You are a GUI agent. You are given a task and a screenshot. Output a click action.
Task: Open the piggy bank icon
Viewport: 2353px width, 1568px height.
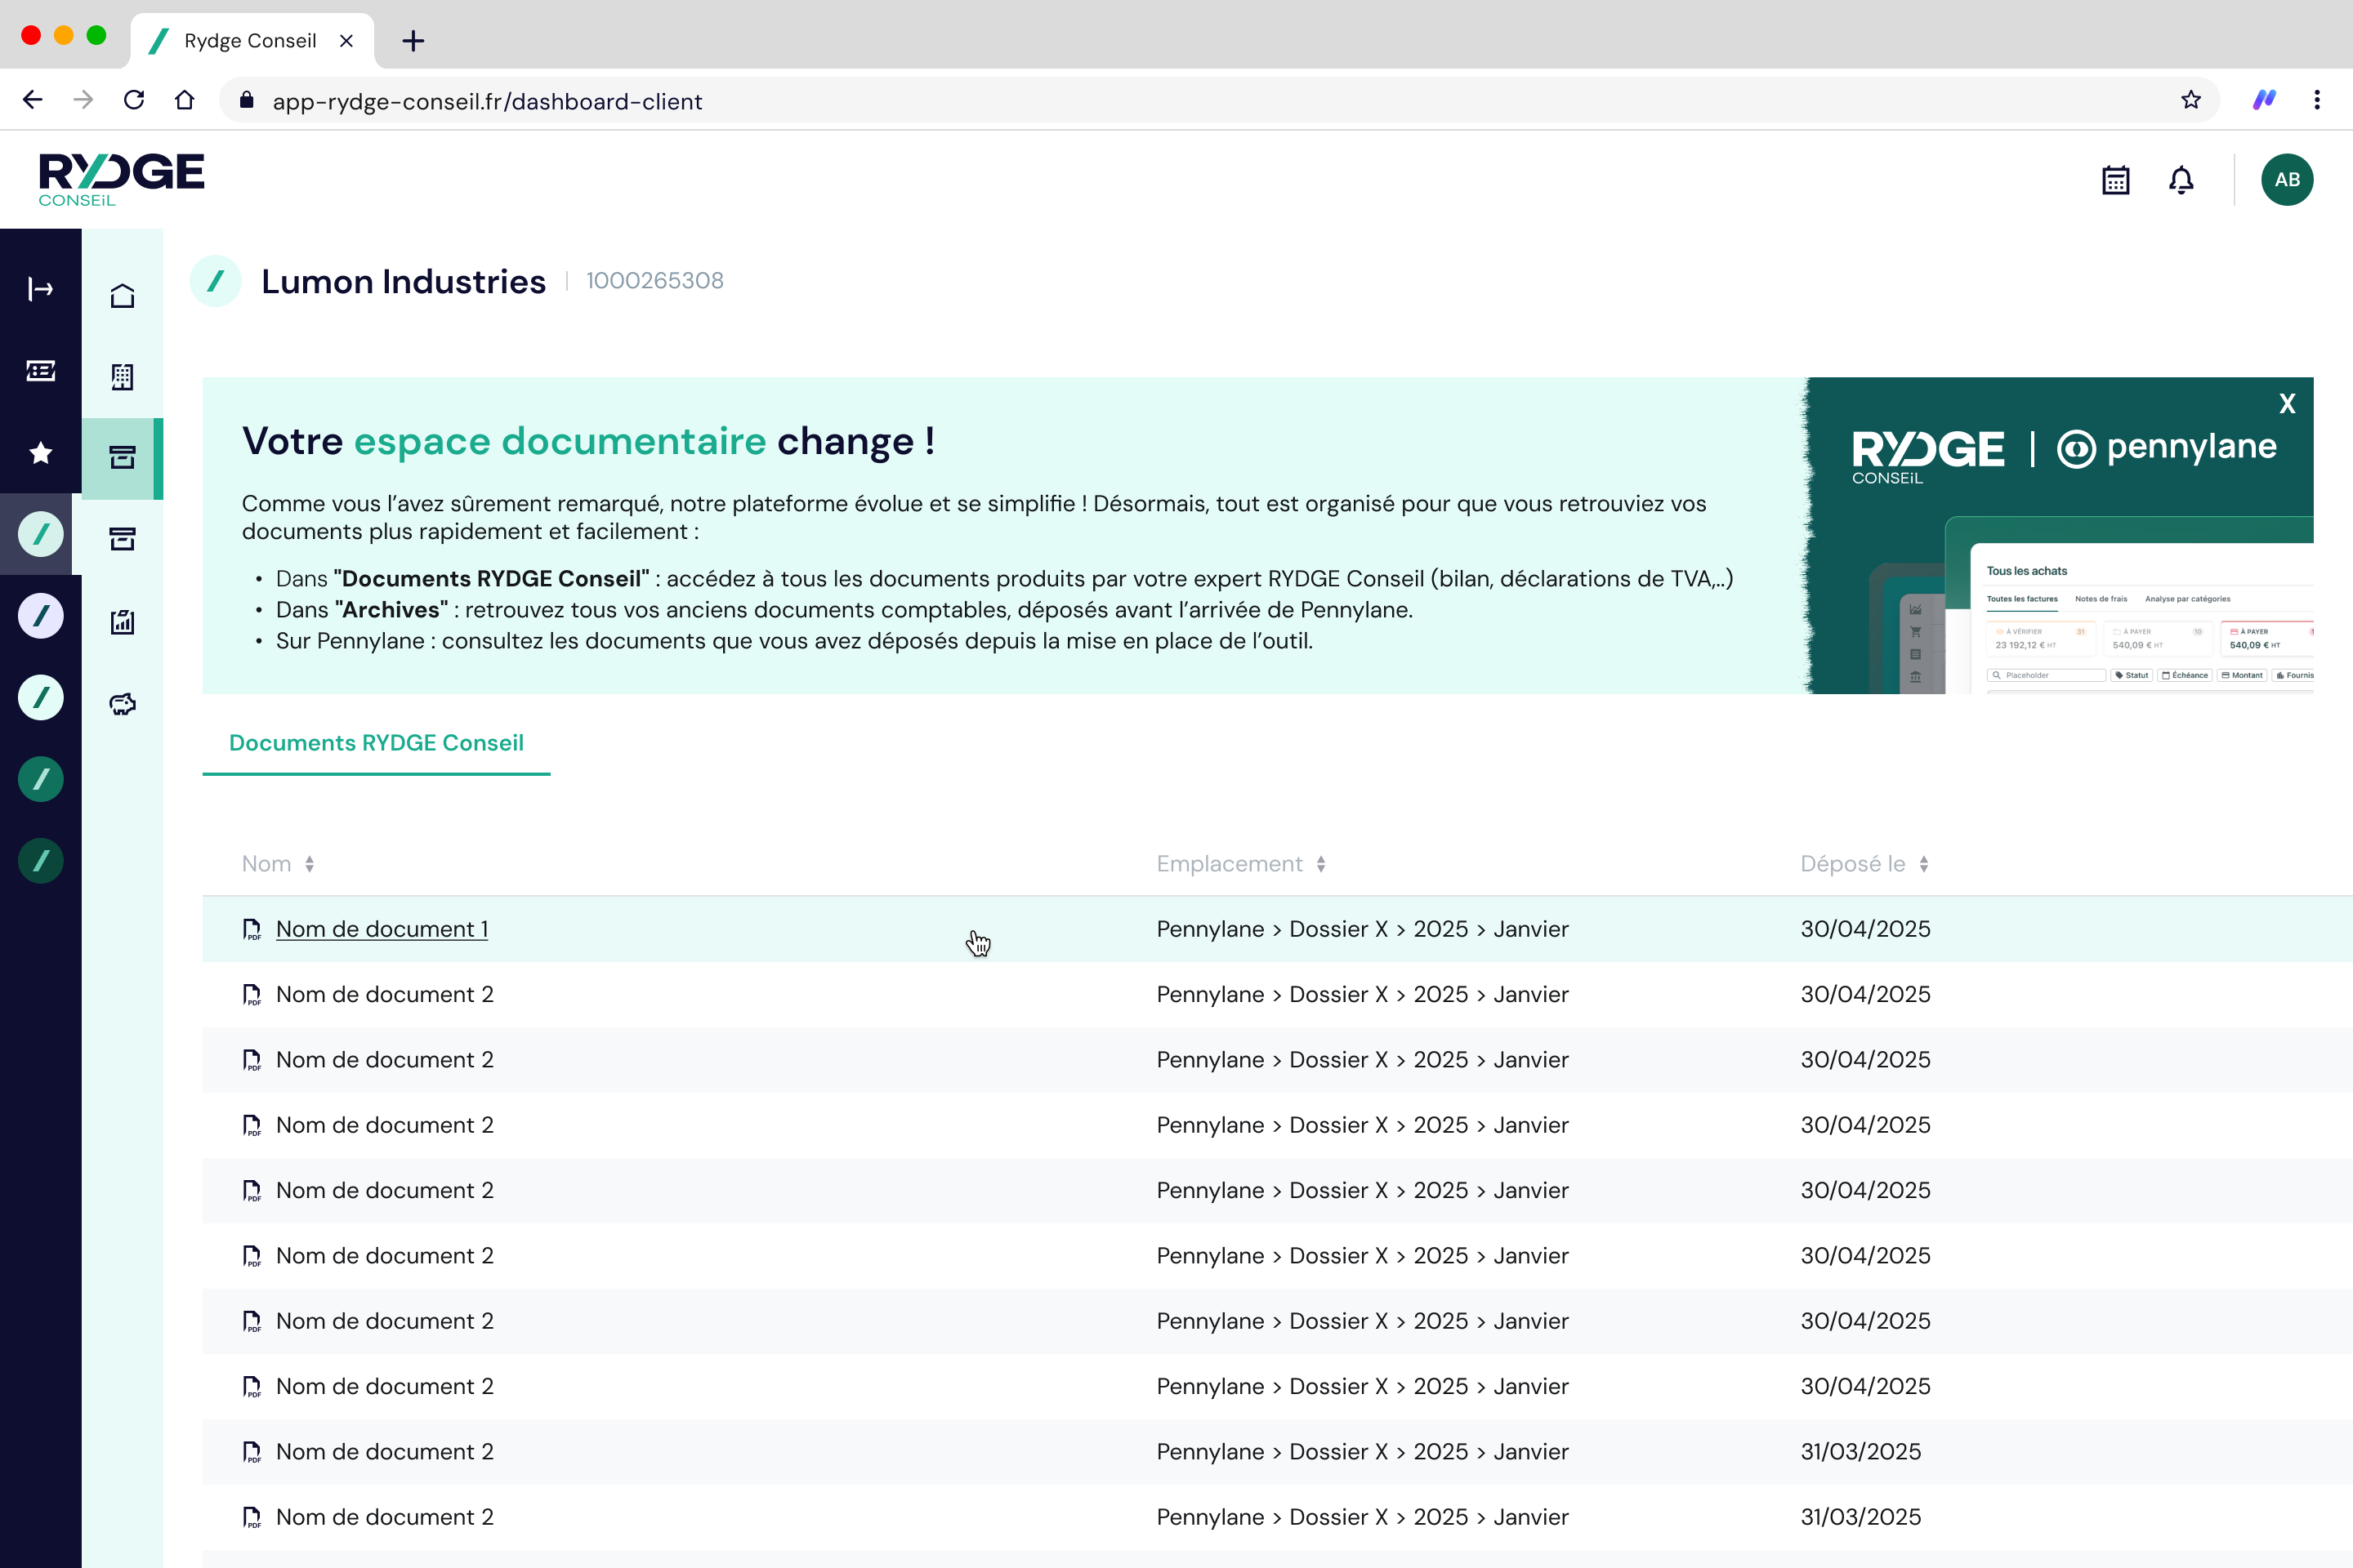coord(122,704)
